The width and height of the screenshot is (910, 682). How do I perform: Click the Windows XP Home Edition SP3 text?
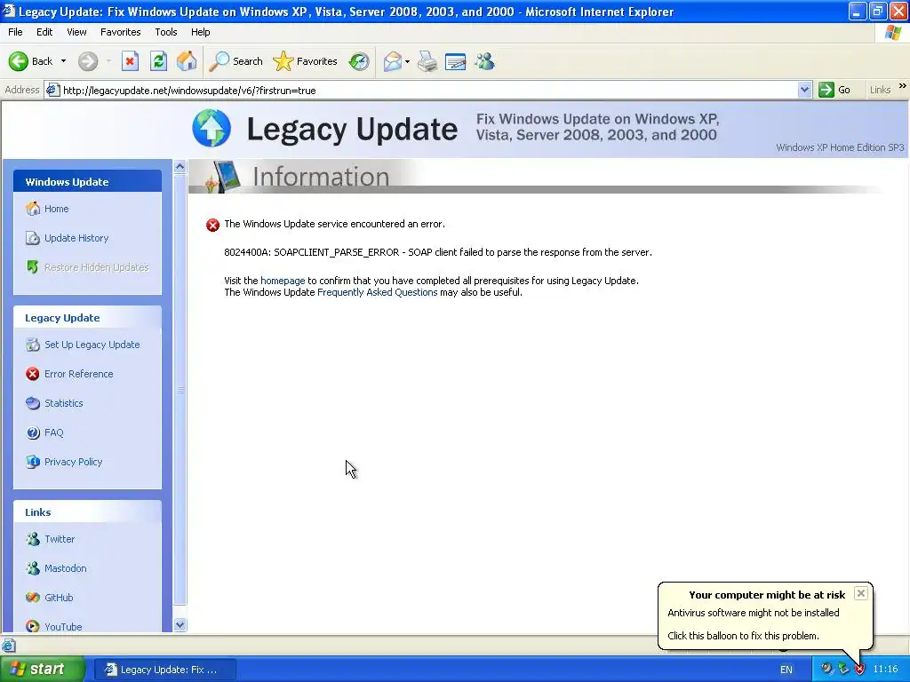tap(840, 147)
